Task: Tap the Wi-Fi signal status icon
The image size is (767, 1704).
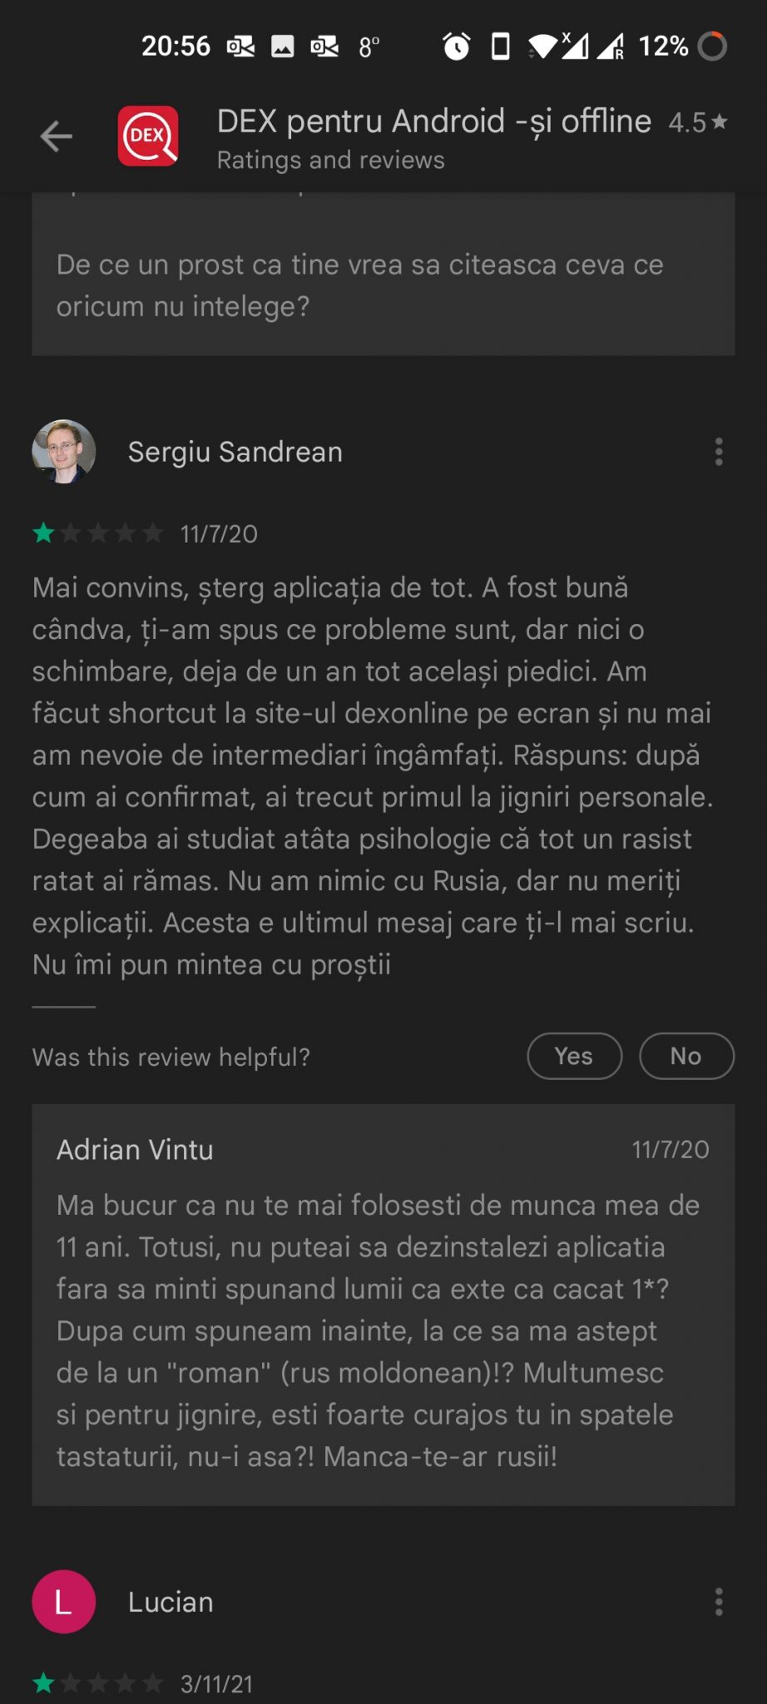Action: tap(542, 46)
